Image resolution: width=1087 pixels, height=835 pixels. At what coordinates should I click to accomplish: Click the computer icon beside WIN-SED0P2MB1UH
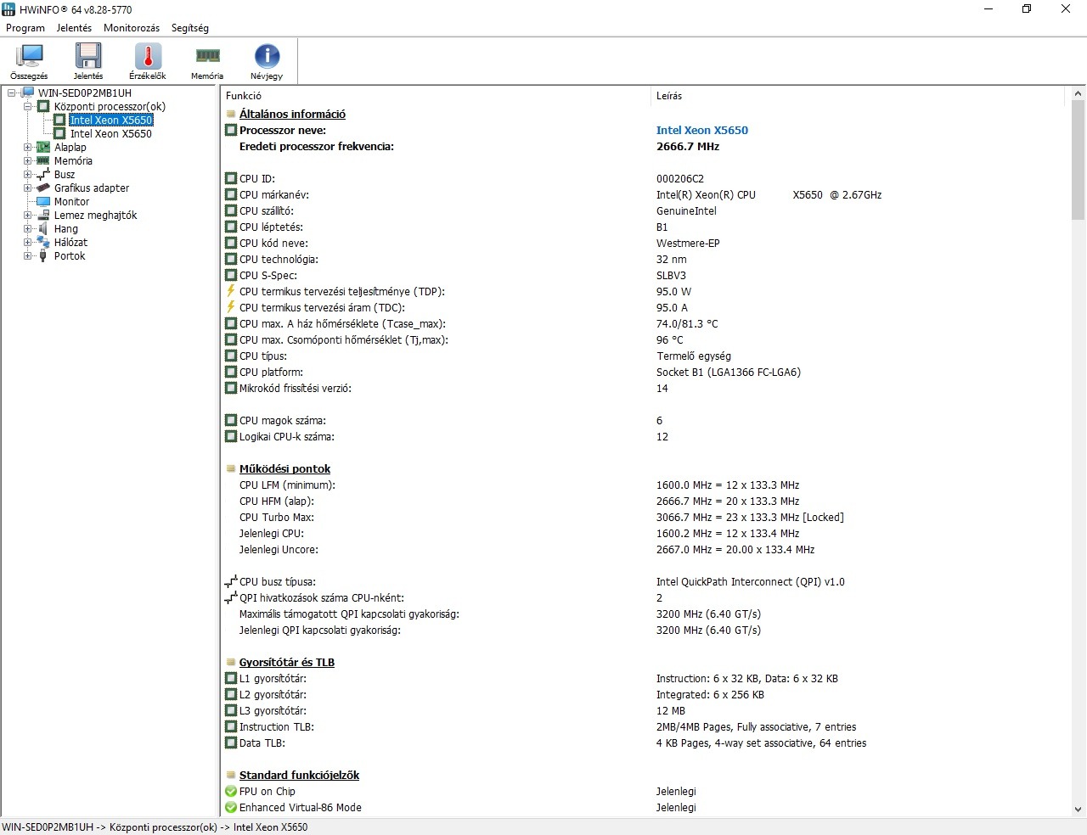pyautogui.click(x=27, y=92)
